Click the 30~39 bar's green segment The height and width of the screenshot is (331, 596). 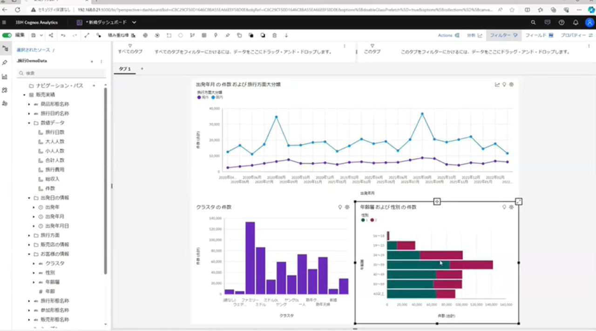[x=418, y=265]
